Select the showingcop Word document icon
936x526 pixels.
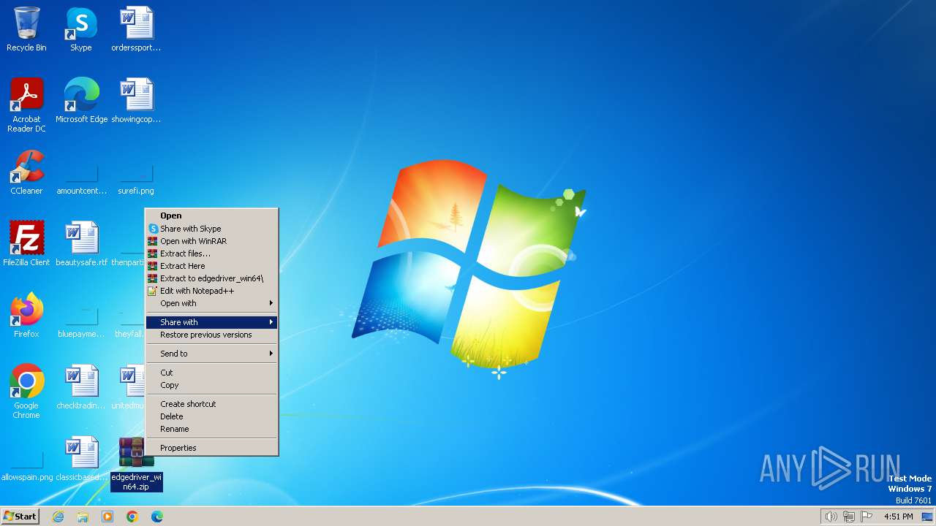coord(136,101)
